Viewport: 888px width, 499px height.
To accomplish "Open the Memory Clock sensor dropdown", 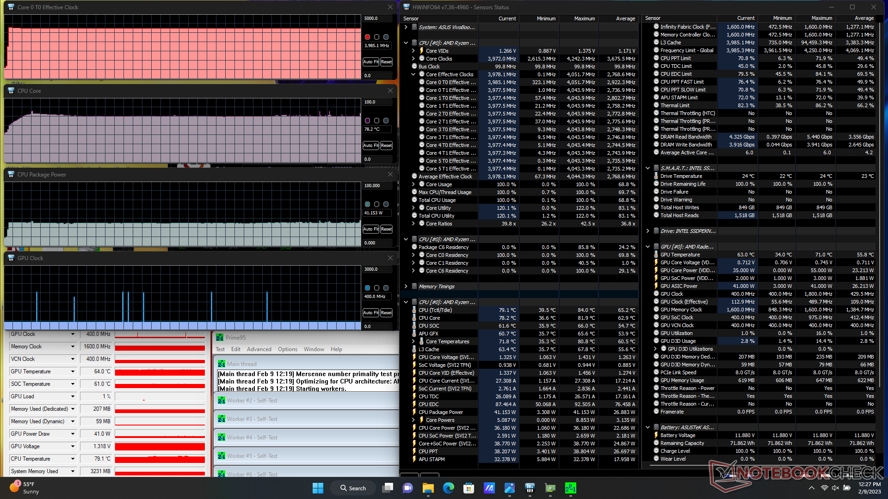I will click(73, 347).
